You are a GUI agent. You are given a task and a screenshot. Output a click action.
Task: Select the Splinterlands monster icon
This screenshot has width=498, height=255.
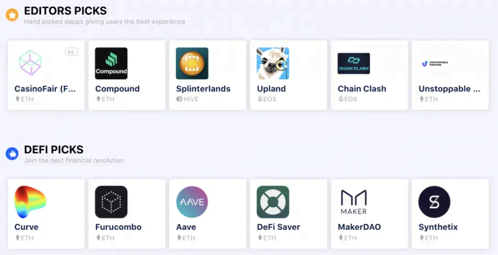[192, 63]
